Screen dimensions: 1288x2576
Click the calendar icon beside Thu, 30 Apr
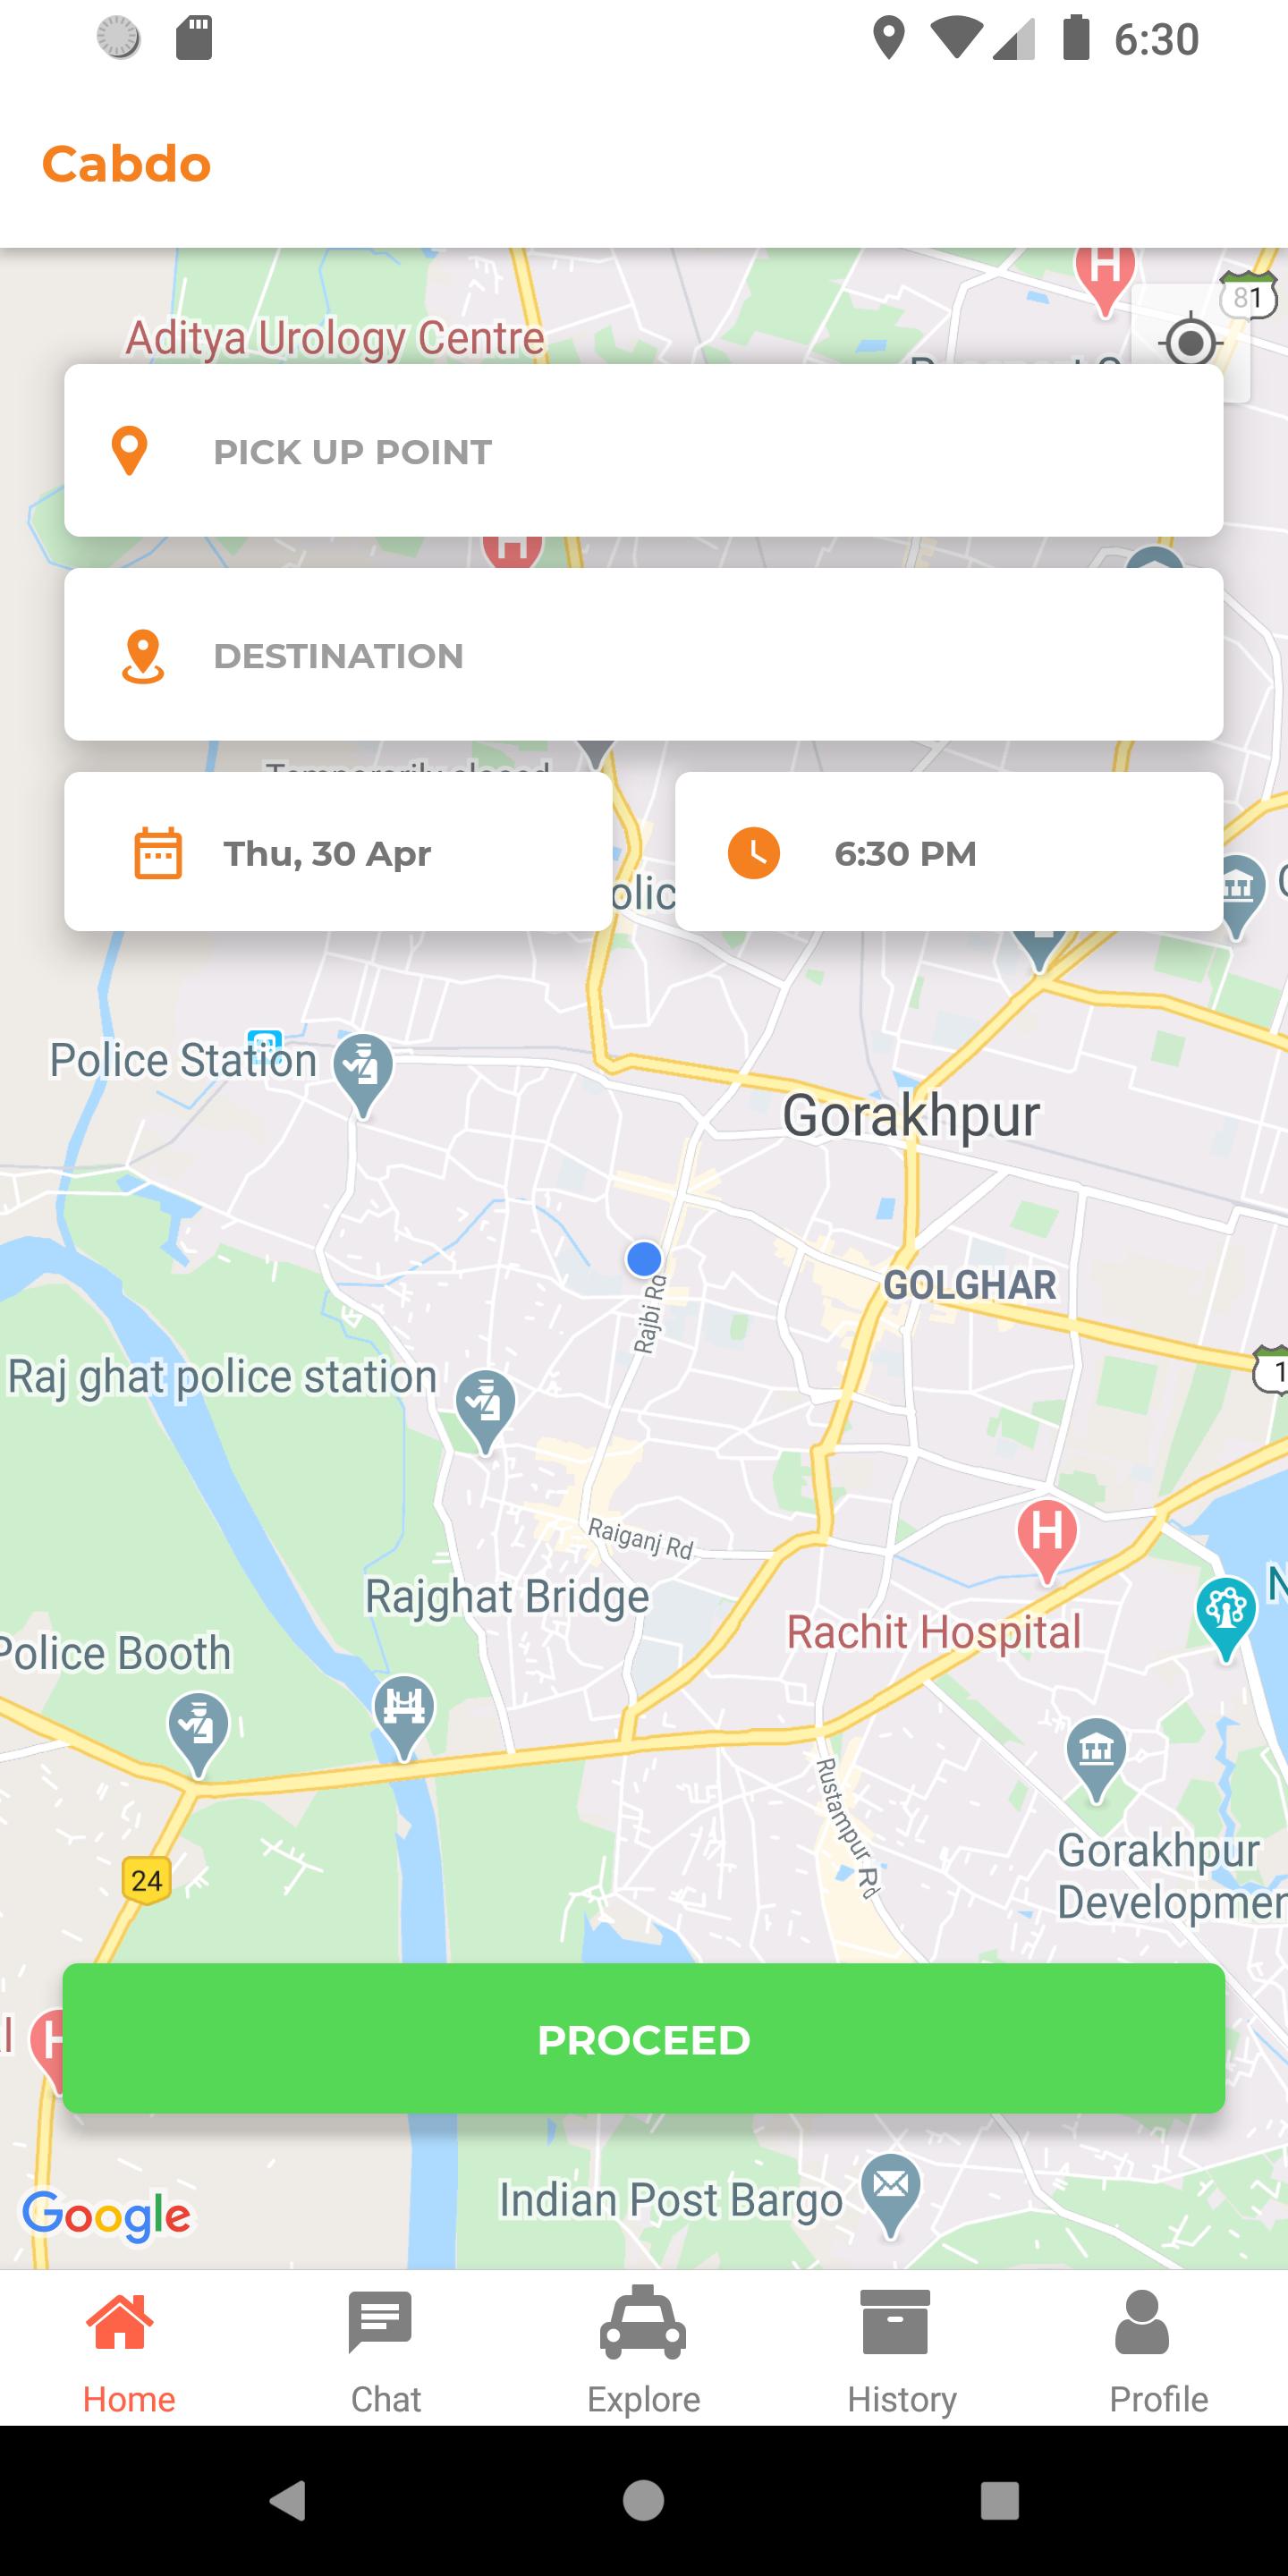(158, 853)
